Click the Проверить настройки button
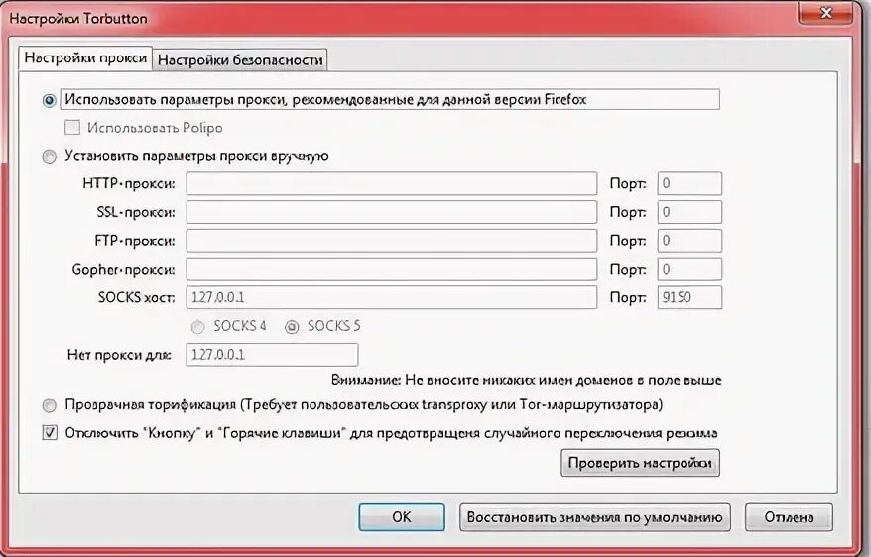 click(x=641, y=463)
